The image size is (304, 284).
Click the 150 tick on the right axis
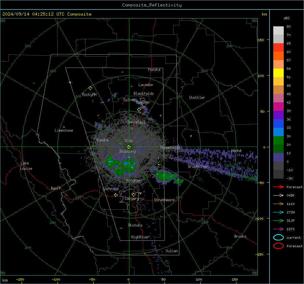[x=261, y=40]
